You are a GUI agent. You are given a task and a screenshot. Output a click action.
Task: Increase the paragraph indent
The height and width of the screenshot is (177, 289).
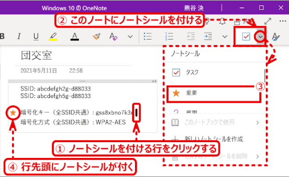tap(208, 36)
